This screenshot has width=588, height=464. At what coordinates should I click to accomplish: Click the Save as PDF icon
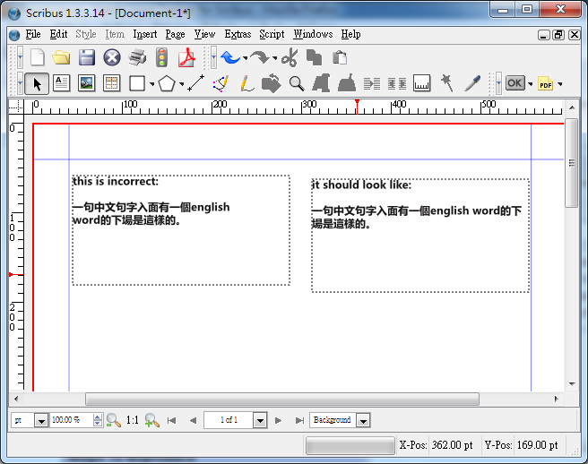pos(186,58)
